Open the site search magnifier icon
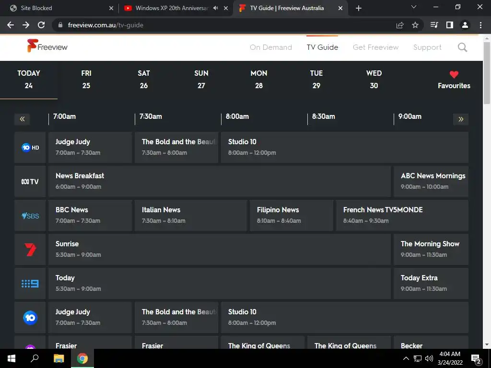Viewport: 491px width, 368px height. tap(462, 47)
